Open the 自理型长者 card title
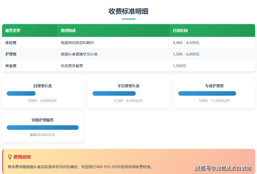The height and width of the screenshot is (174, 257). [x=43, y=86]
